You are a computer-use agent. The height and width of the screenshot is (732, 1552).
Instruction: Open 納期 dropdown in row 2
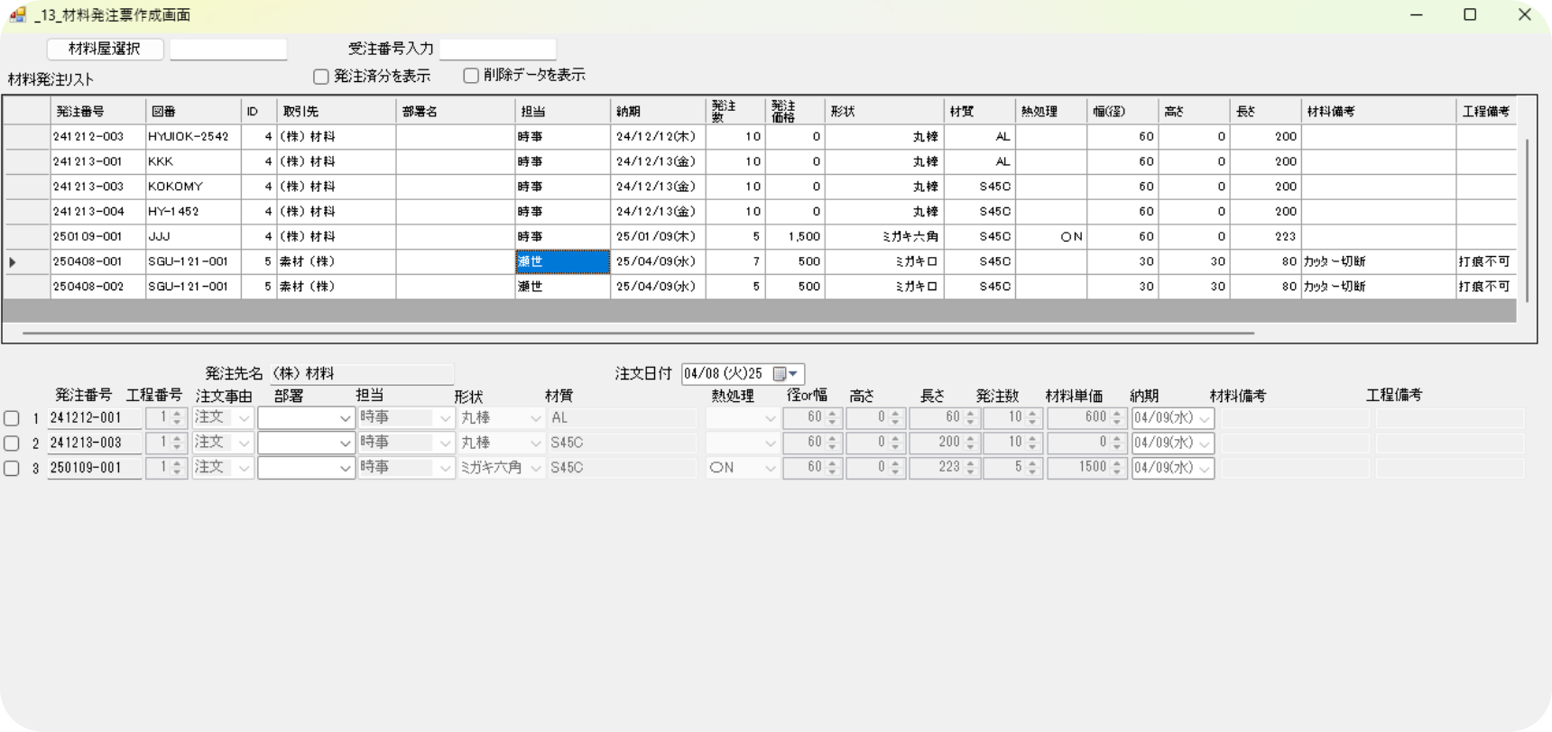click(x=1204, y=444)
